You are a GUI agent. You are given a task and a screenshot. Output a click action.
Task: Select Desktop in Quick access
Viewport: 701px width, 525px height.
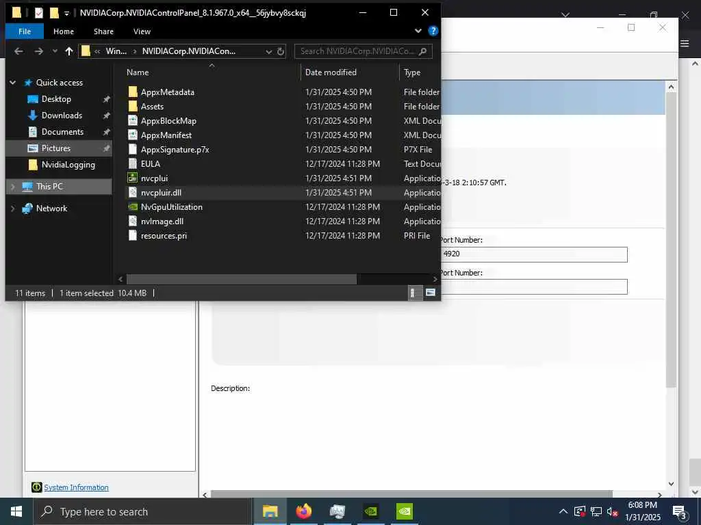point(56,99)
